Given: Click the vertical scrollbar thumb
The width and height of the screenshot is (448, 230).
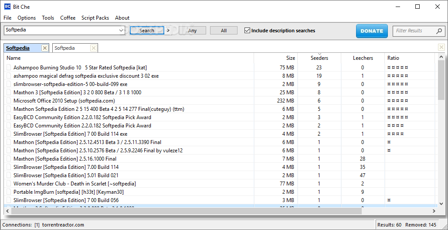Looking at the screenshot, I should click(x=441, y=80).
